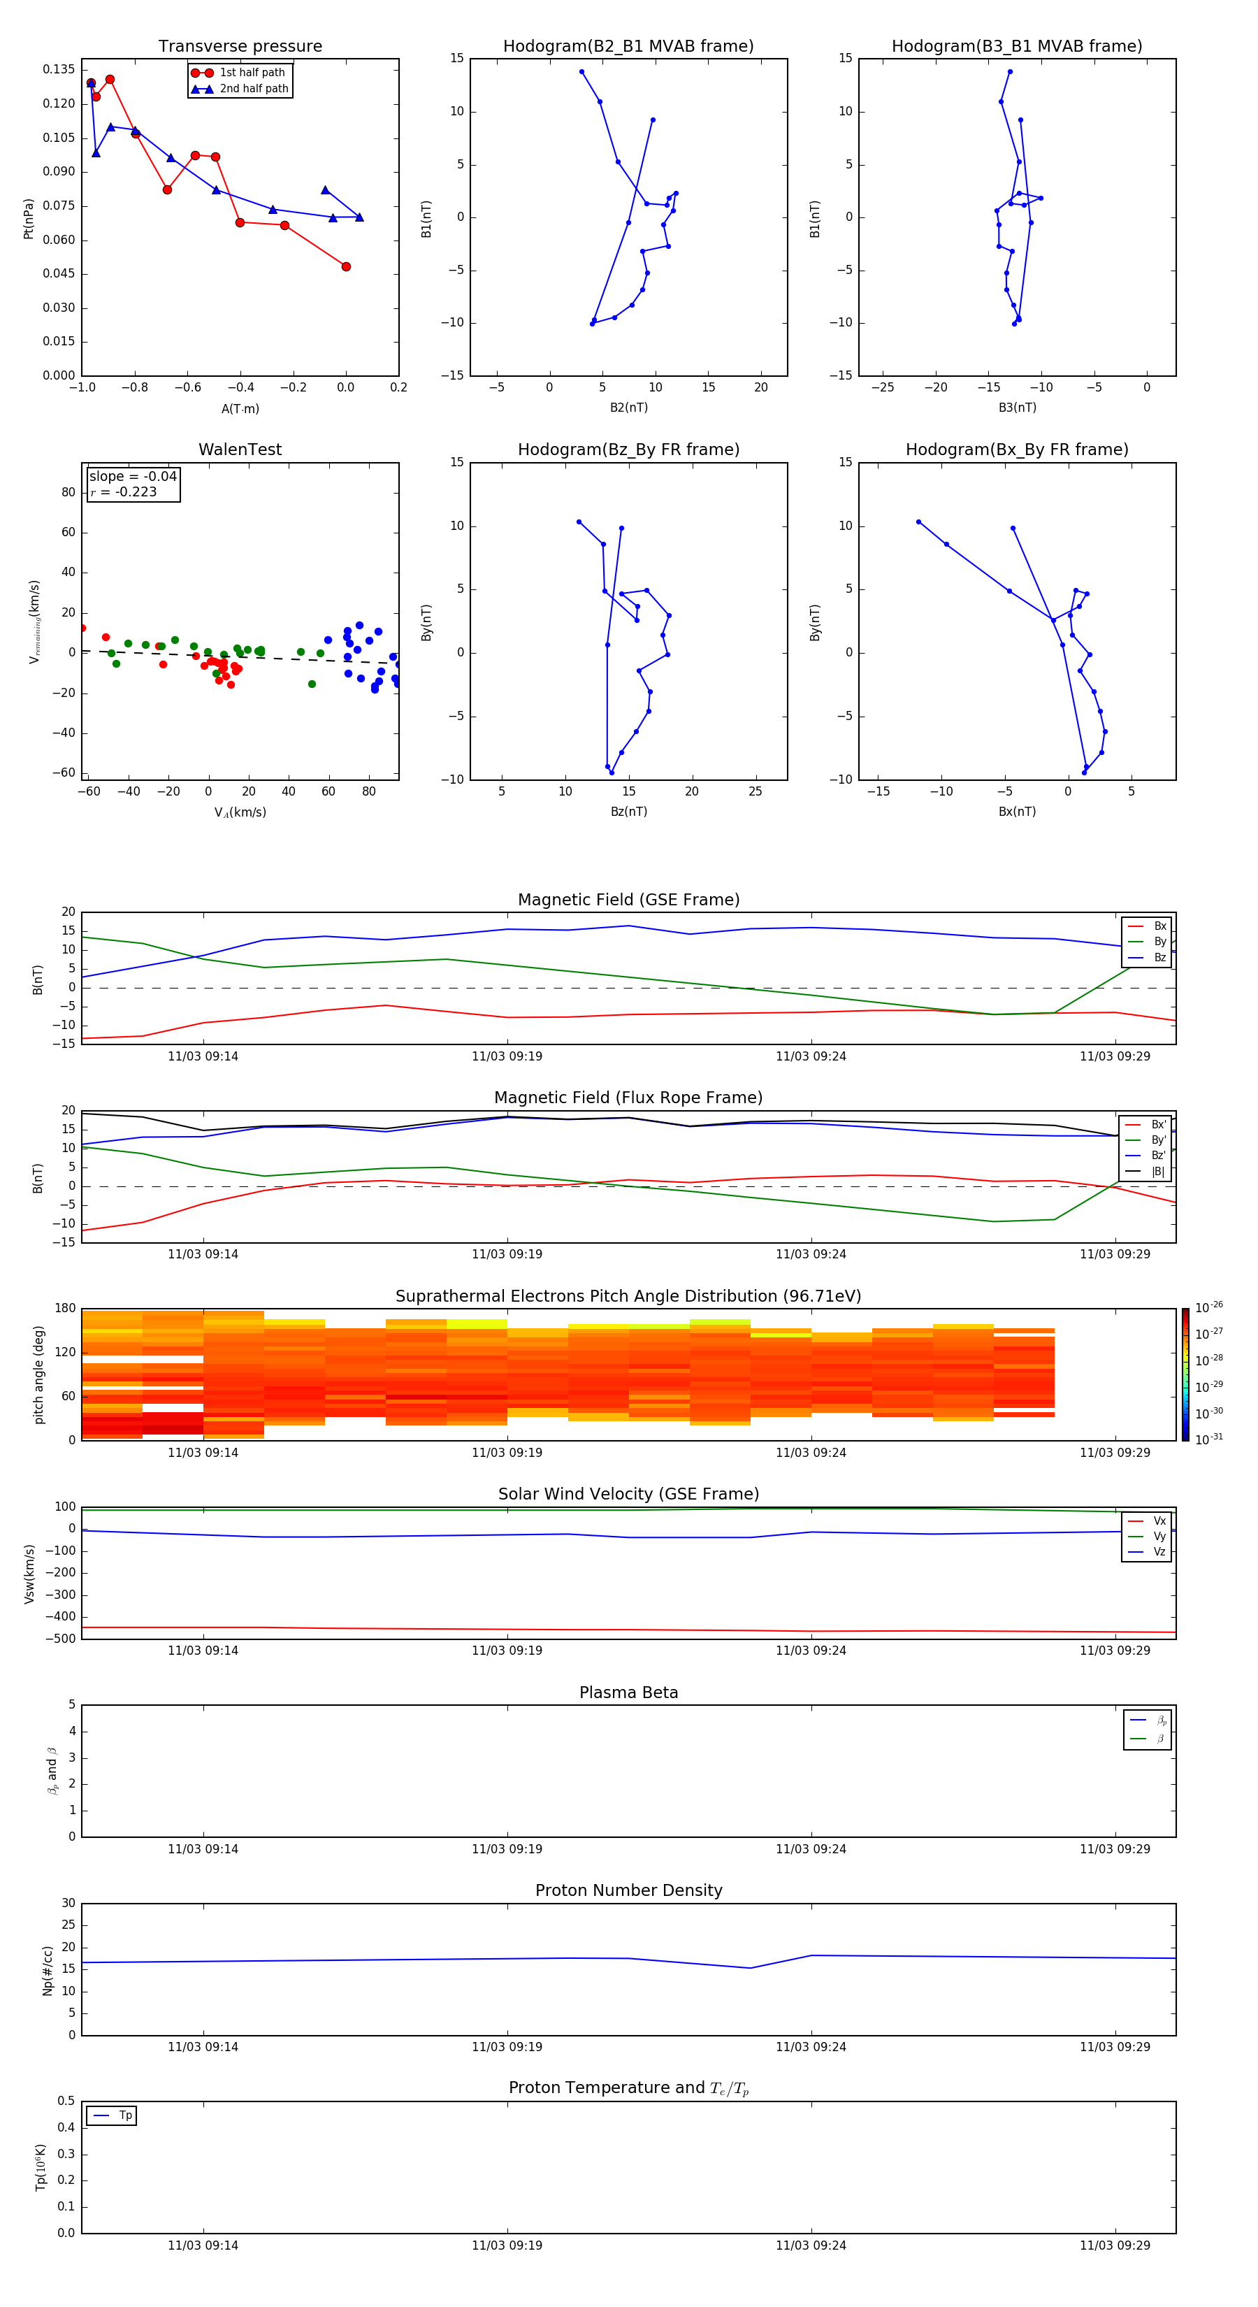Click the "Plasma Beta" plot title
1258x2307 pixels.
[x=628, y=1692]
